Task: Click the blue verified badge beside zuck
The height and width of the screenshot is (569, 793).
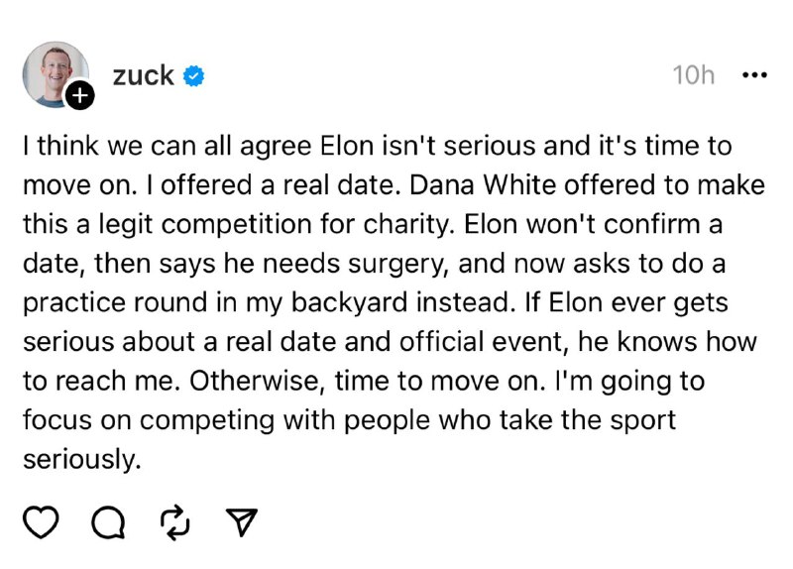Action: (195, 75)
